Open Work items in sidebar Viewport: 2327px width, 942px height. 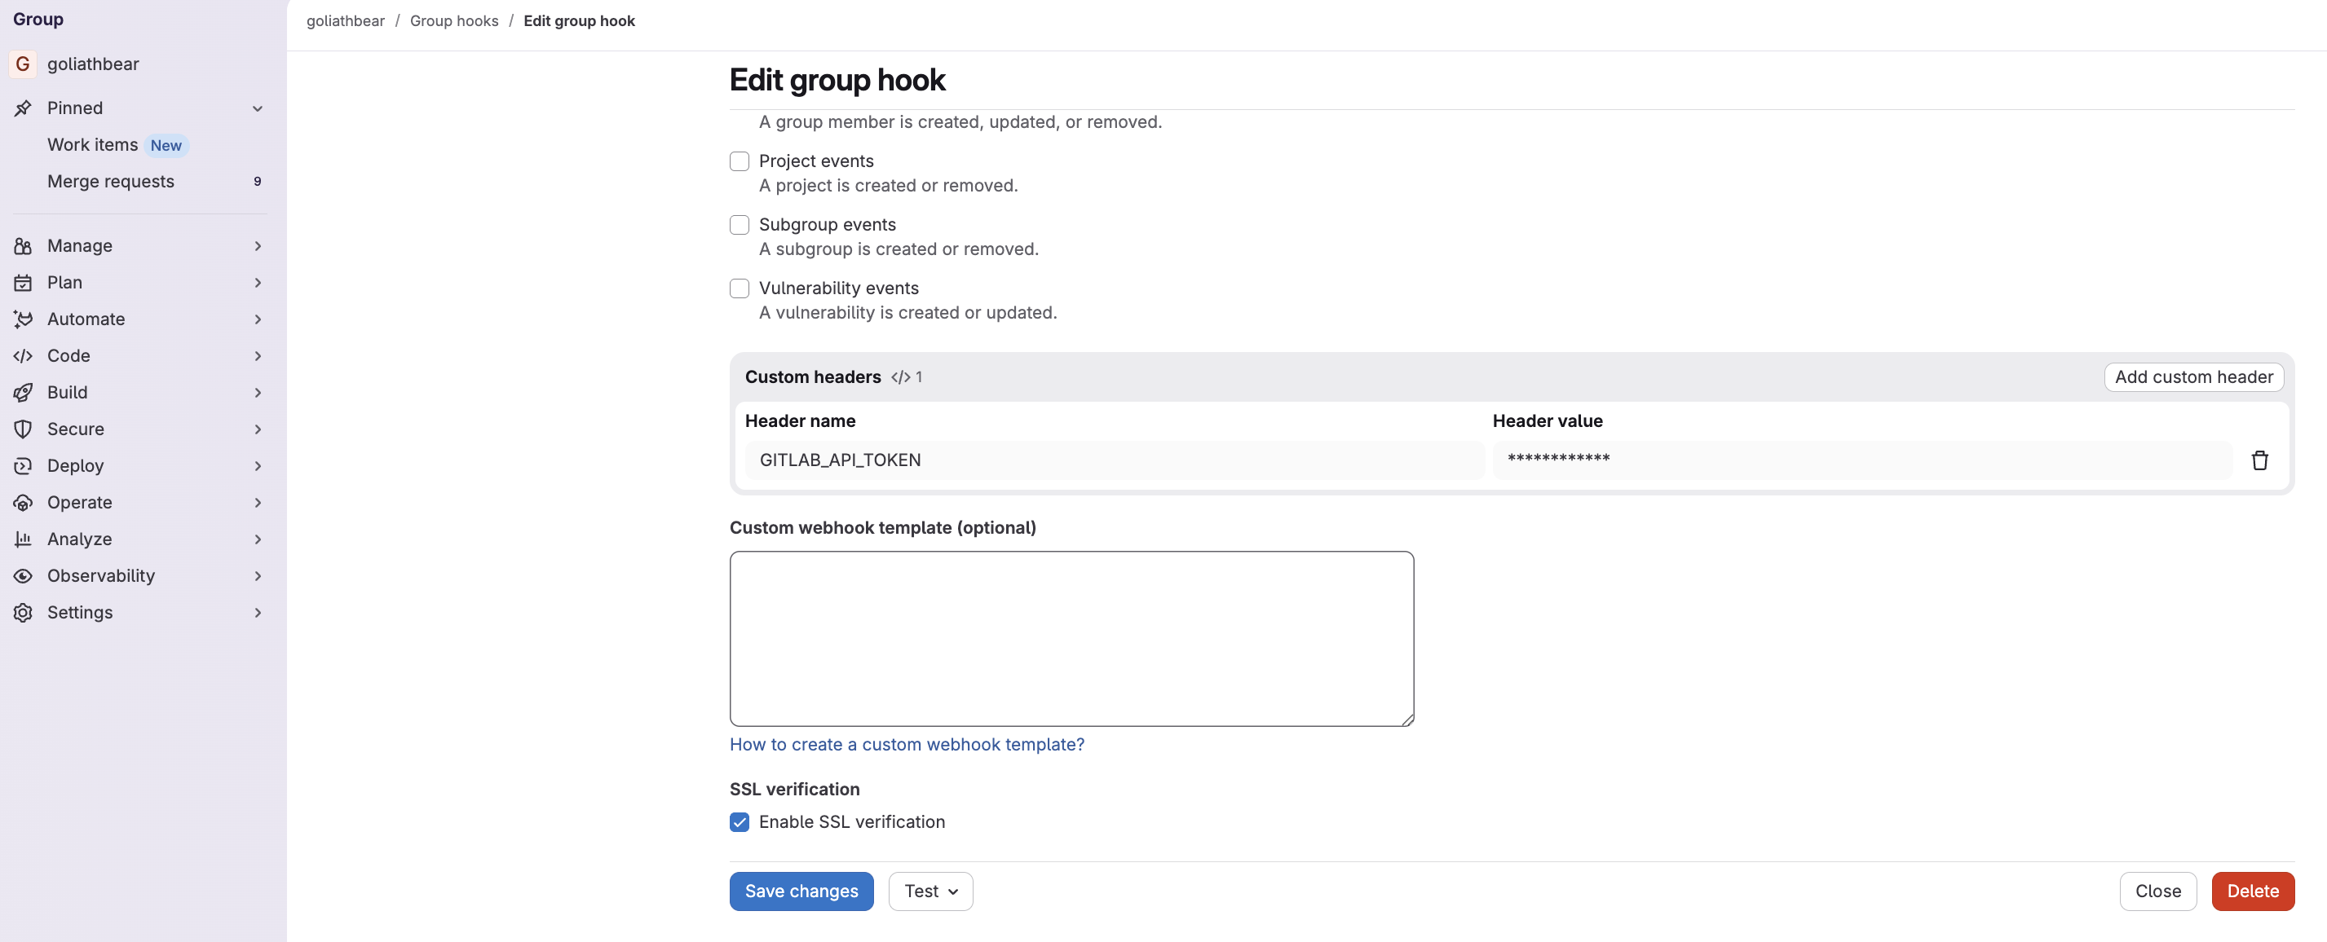click(92, 144)
